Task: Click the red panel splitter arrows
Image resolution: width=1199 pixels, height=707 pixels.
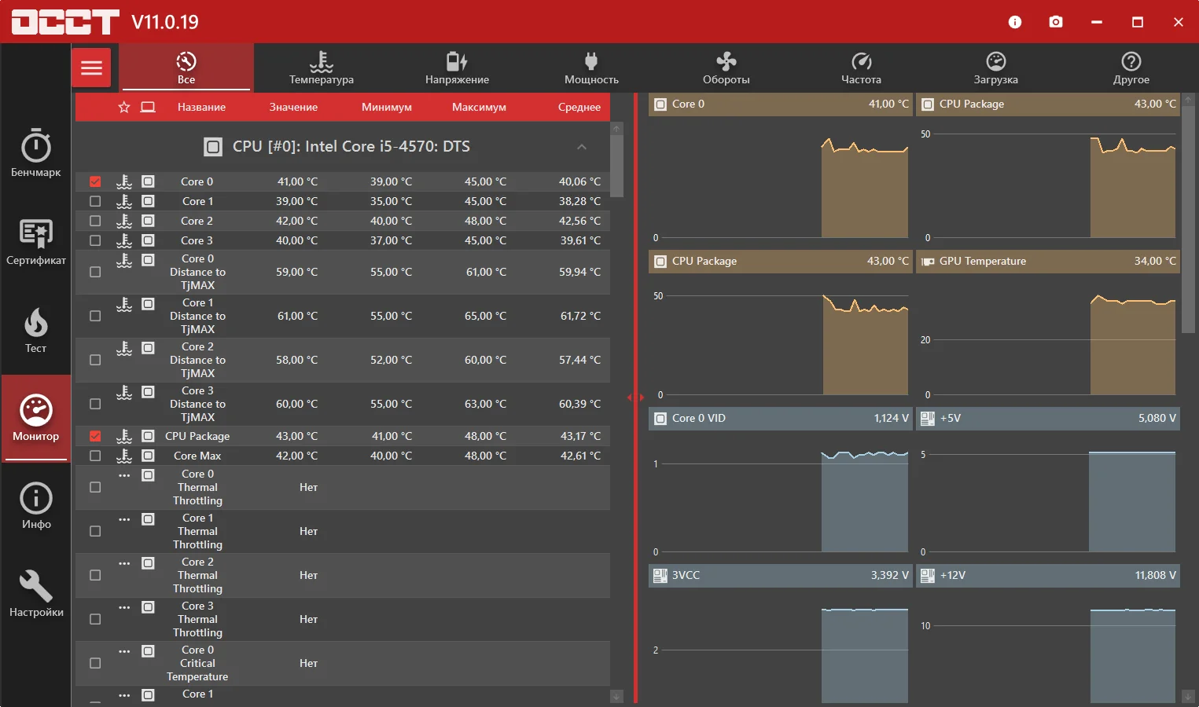Action: [635, 397]
